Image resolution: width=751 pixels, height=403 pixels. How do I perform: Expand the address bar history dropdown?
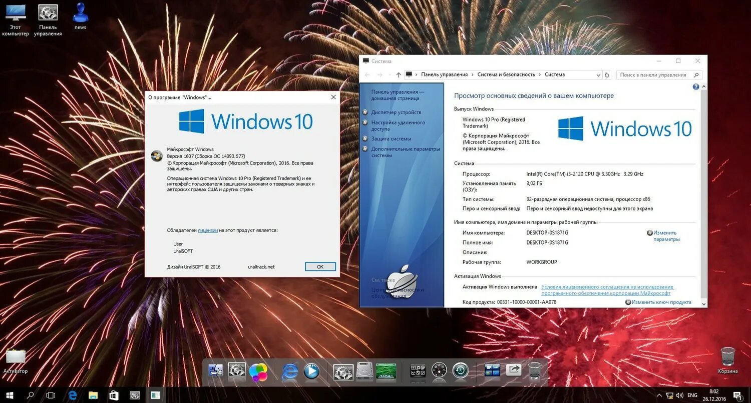pyautogui.click(x=598, y=75)
